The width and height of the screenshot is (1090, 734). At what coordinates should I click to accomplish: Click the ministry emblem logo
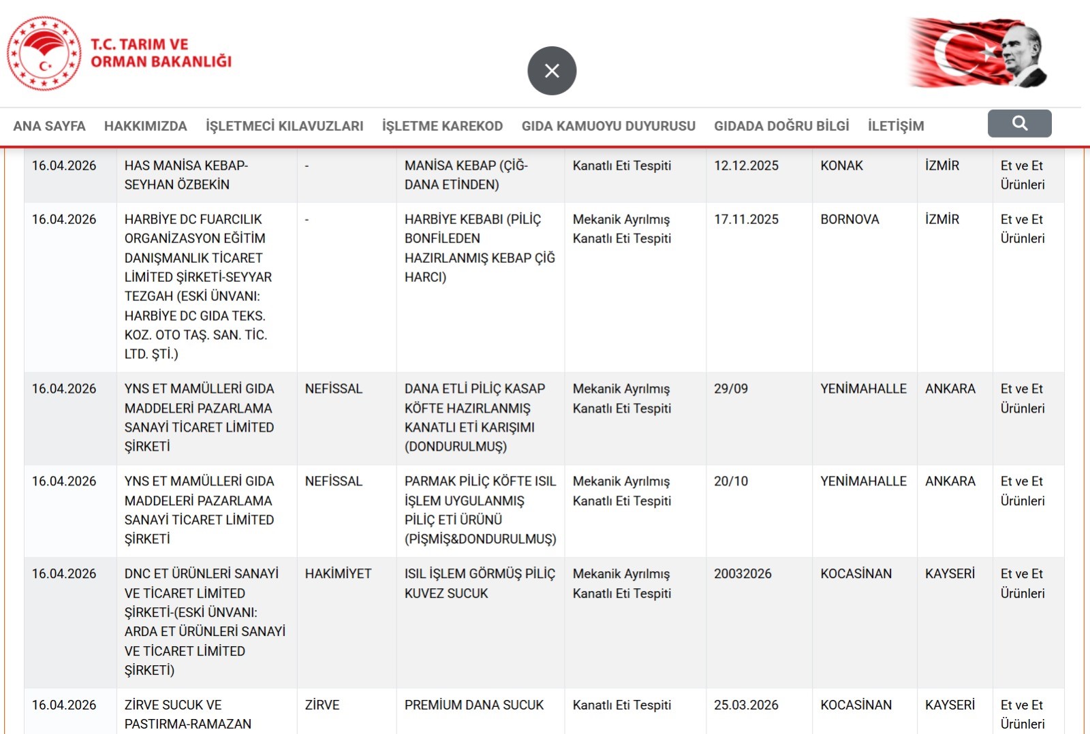click(44, 54)
